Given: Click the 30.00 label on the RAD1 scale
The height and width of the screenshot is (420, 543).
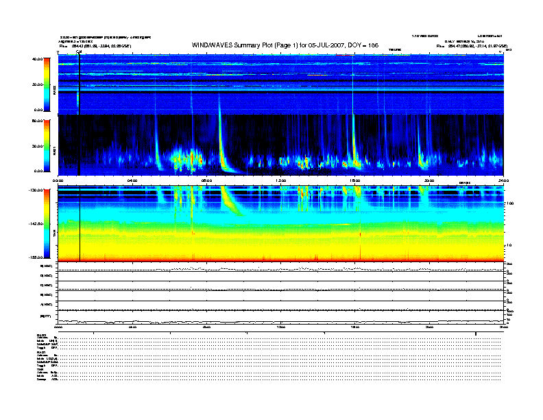Looking at the screenshot, I should (38, 146).
